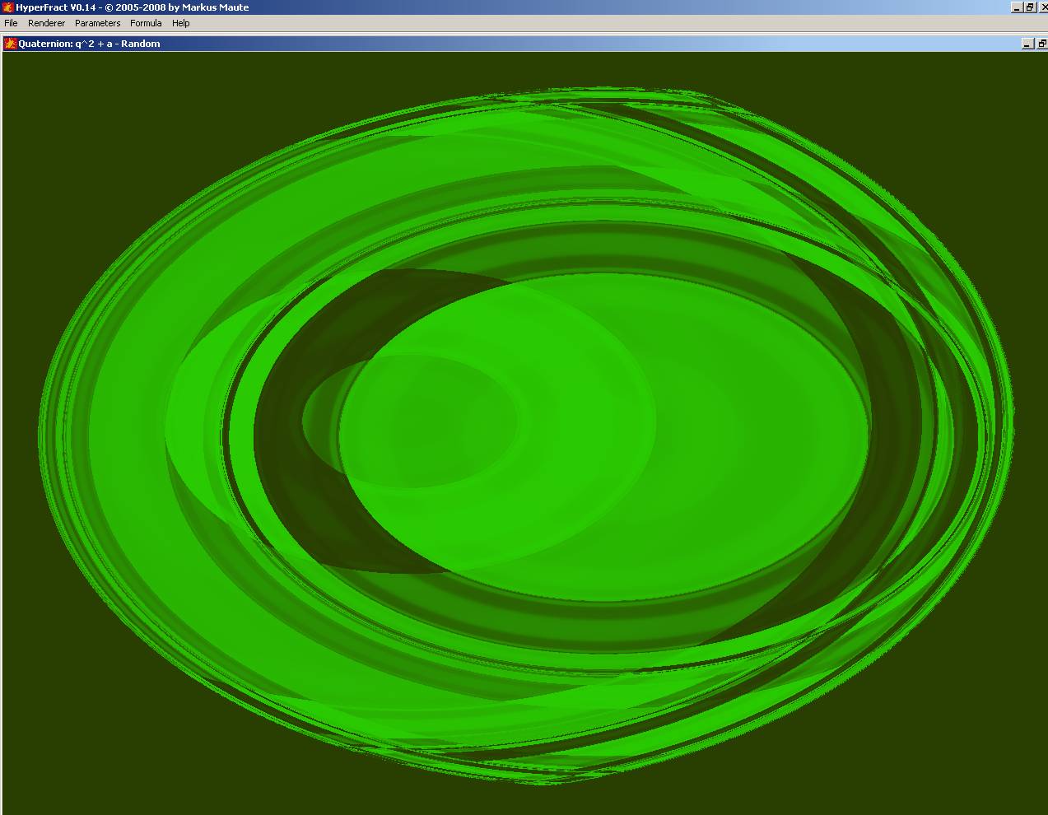1048x815 pixels.
Task: Open the Renderer menu
Action: coord(46,23)
